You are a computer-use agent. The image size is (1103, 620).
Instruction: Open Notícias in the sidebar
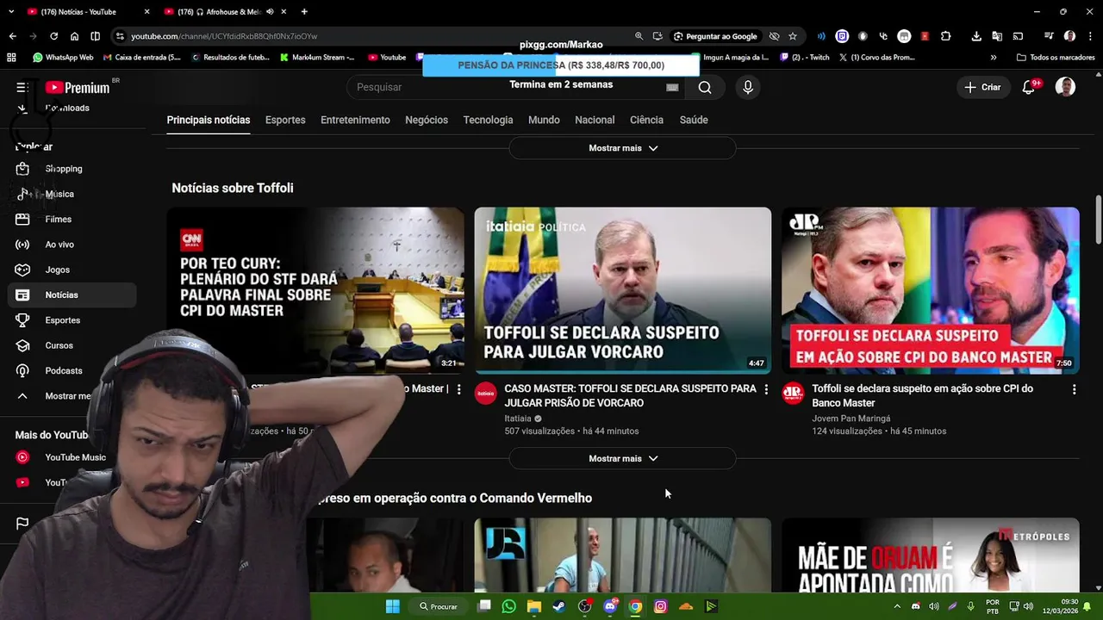[x=72, y=294]
